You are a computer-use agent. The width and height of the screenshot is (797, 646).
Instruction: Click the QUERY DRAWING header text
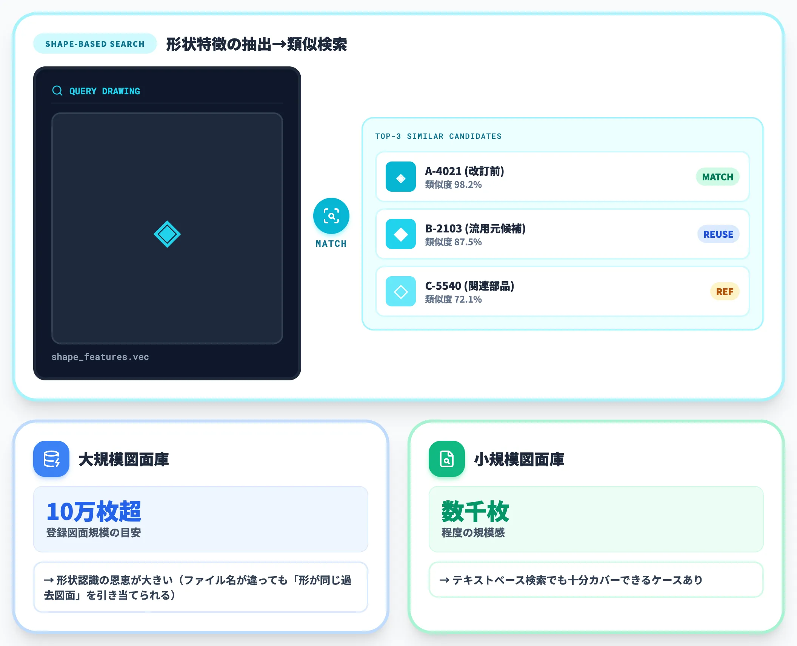point(105,91)
